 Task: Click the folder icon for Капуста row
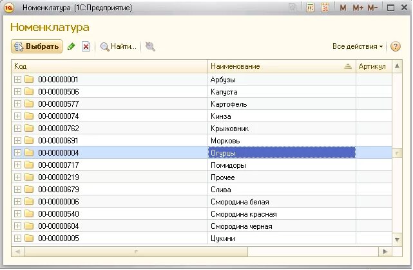[x=29, y=91]
